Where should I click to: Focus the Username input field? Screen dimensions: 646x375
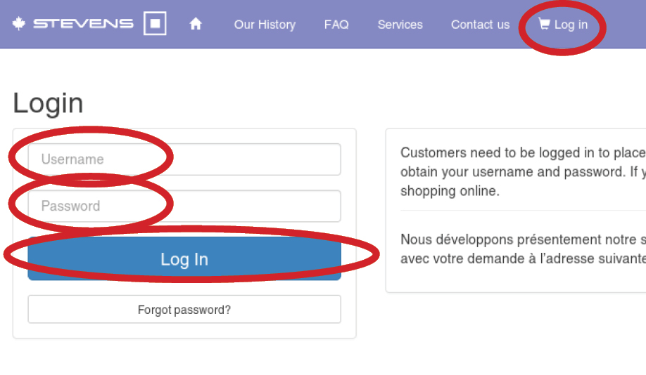(184, 159)
